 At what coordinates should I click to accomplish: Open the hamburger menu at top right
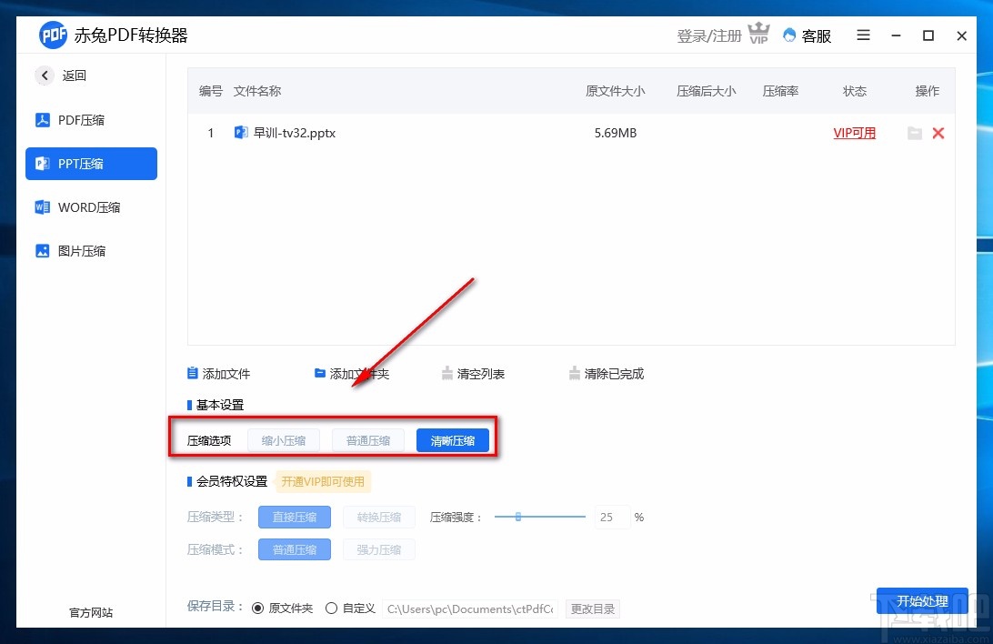[x=862, y=35]
